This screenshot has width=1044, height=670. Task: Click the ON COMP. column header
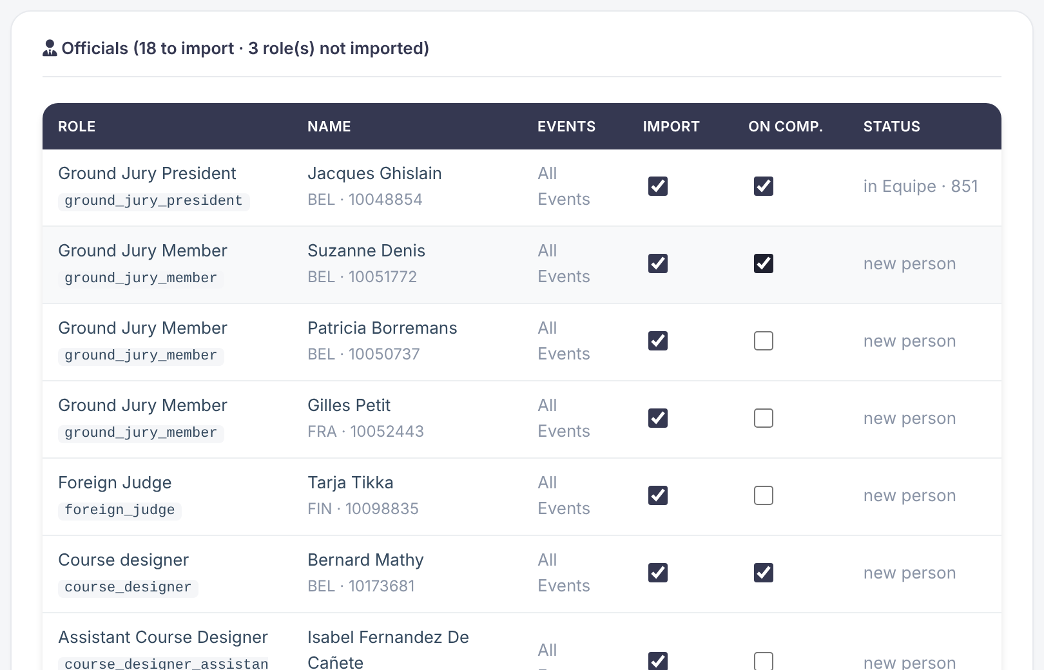coord(786,126)
